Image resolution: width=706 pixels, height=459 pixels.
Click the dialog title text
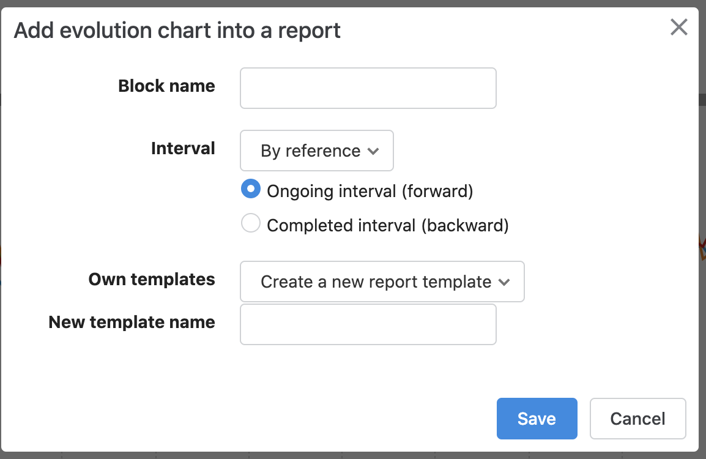coord(177,31)
